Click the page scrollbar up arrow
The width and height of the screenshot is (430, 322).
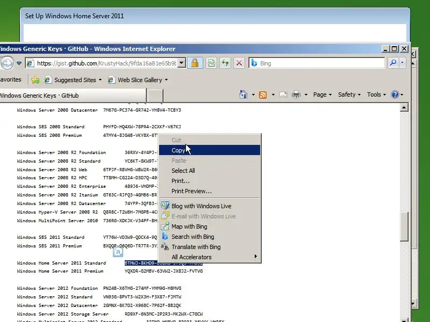[404, 108]
